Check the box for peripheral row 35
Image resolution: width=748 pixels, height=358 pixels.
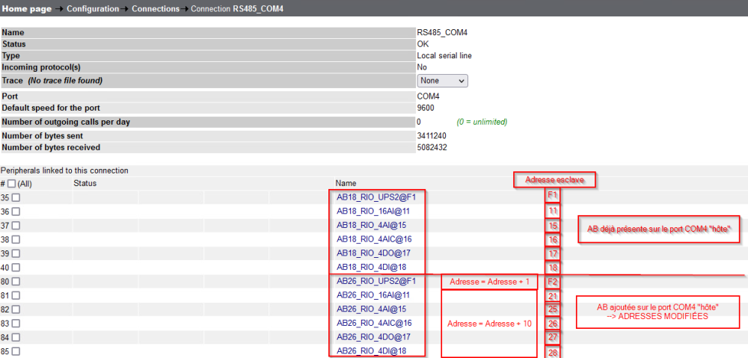click(x=16, y=197)
